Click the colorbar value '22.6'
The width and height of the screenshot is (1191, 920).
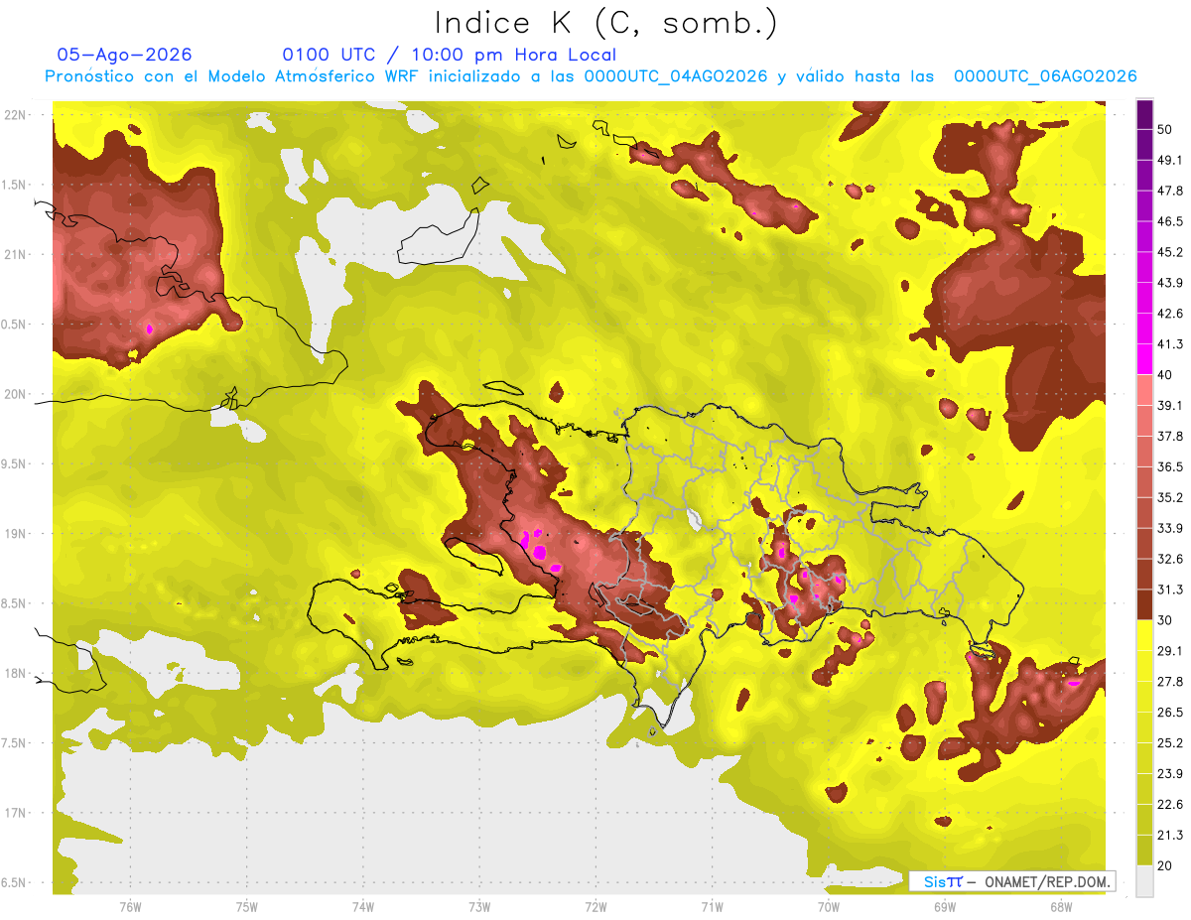click(x=1169, y=804)
